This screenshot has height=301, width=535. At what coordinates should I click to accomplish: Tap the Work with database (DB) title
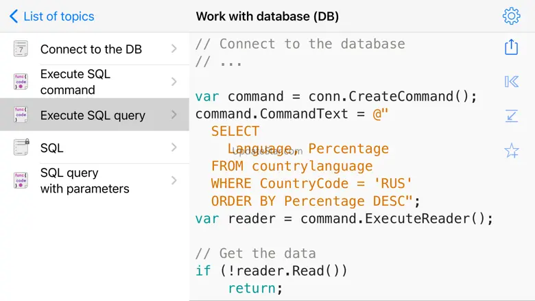[267, 16]
